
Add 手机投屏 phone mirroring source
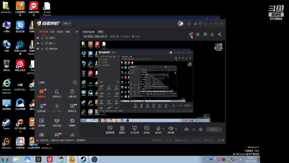point(134,130)
